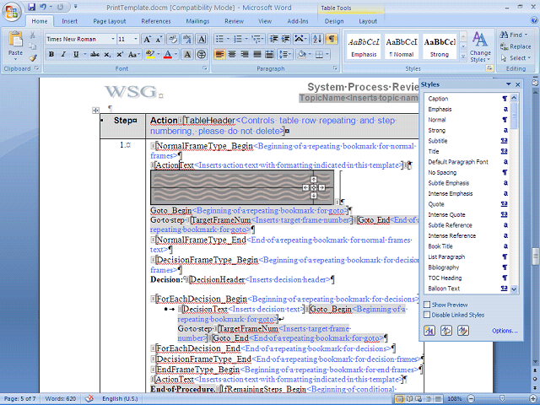Screen dimensions: 540x405
Task: Click the Options... link in Styles pane
Action: point(505,331)
